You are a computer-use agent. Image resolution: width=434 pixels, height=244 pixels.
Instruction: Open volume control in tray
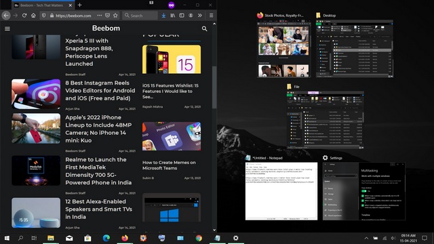point(393,238)
